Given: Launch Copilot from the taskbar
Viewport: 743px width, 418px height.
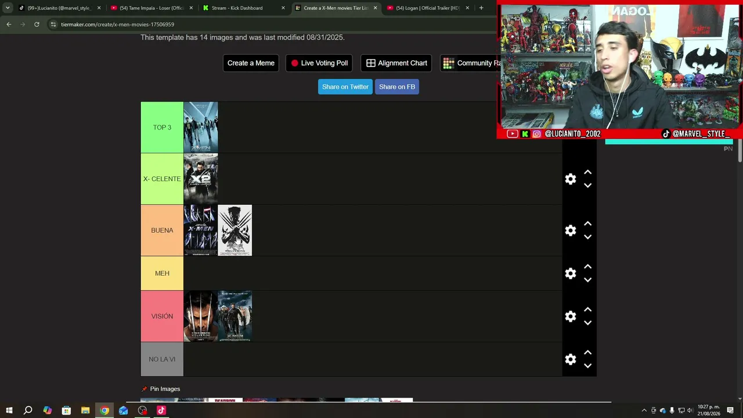Looking at the screenshot, I should (x=47, y=410).
